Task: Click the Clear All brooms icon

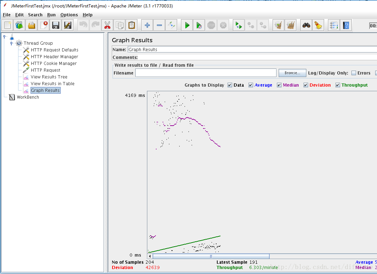Action: coord(290,25)
